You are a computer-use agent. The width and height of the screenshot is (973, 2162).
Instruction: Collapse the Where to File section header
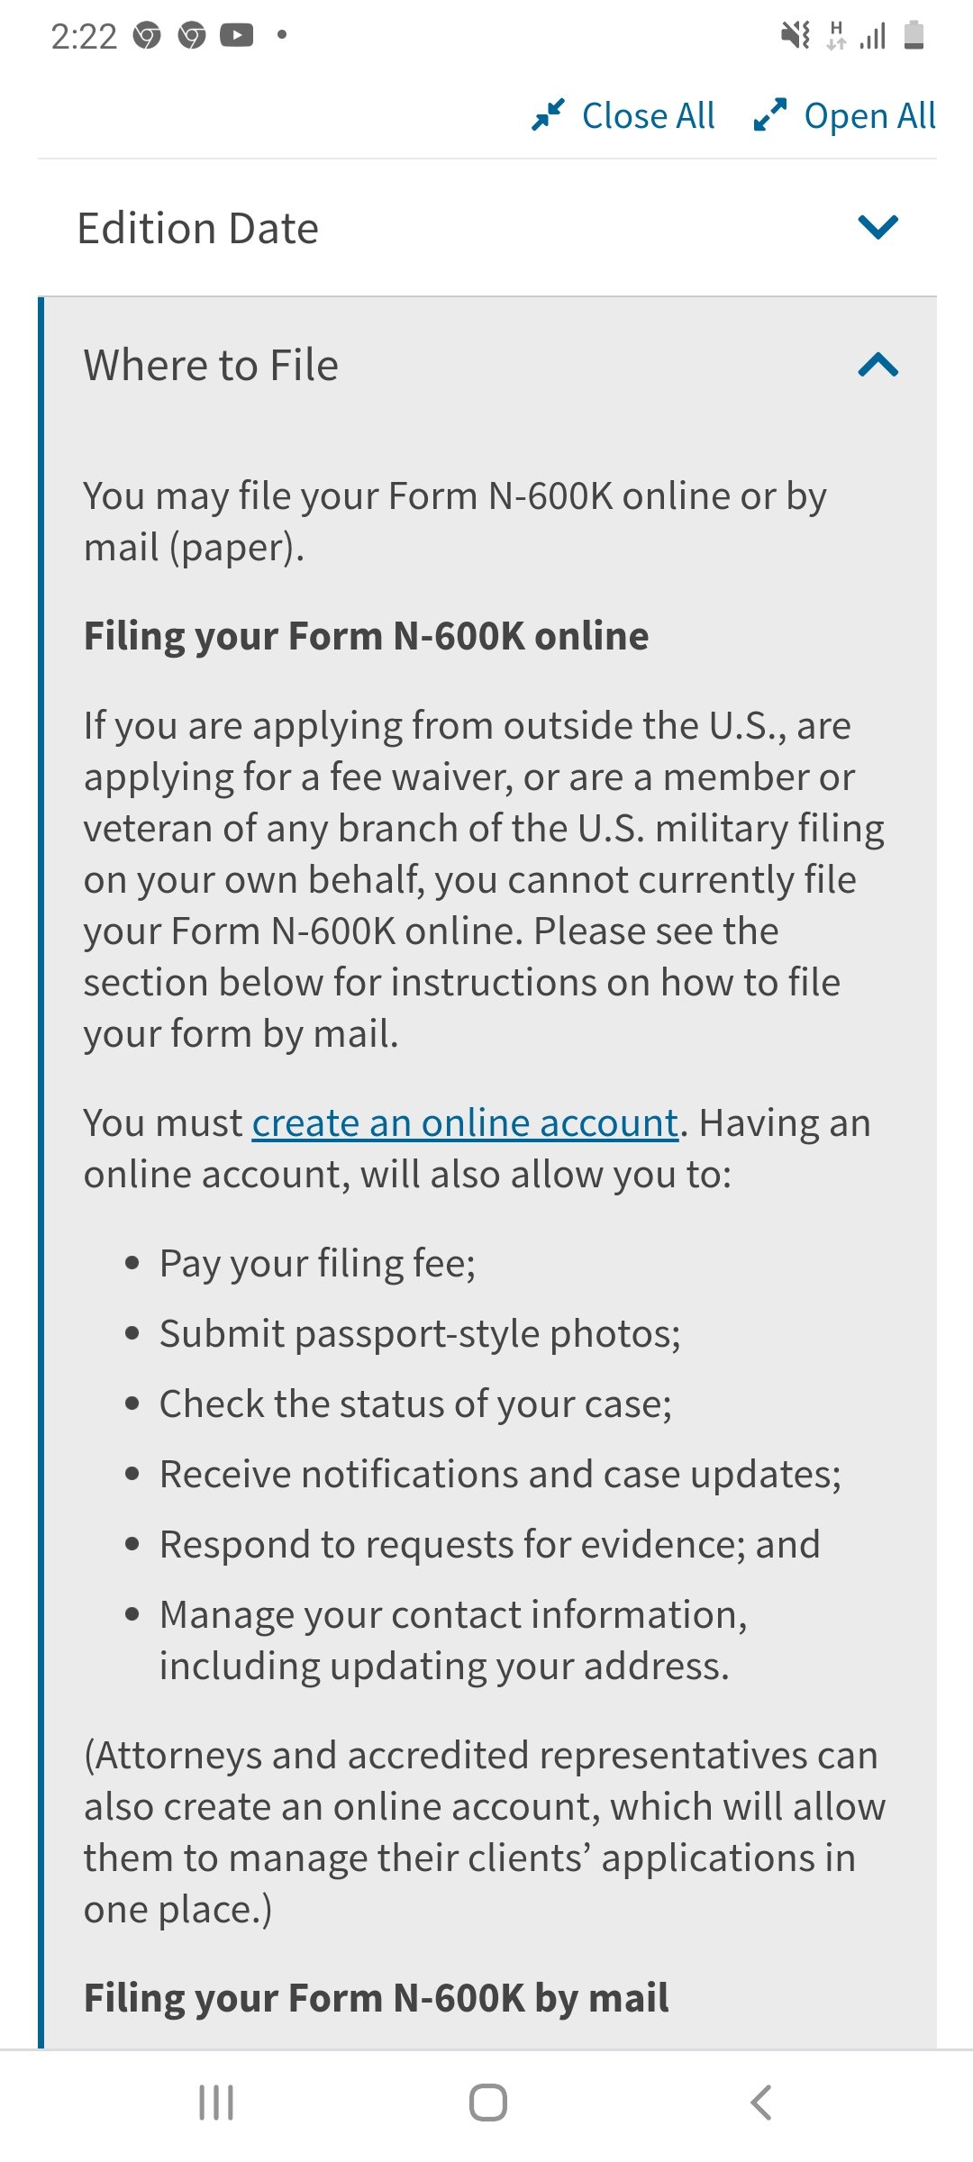(x=487, y=366)
